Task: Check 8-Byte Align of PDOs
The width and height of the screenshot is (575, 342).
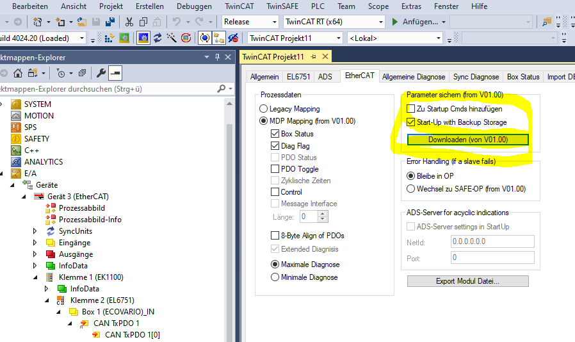Action: [x=275, y=235]
